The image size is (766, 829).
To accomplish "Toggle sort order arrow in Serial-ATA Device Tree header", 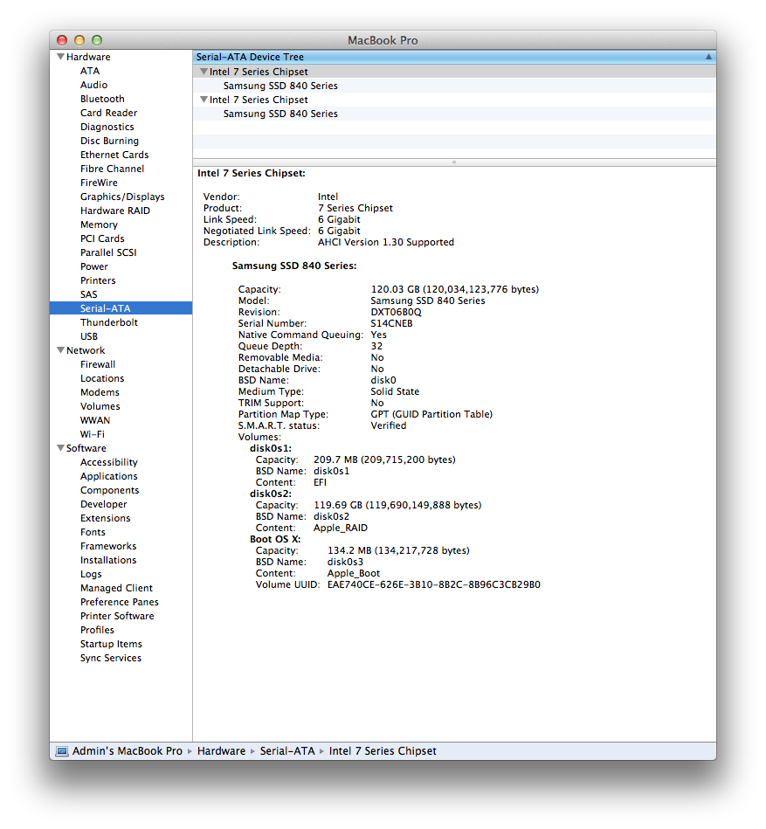I will pos(708,57).
